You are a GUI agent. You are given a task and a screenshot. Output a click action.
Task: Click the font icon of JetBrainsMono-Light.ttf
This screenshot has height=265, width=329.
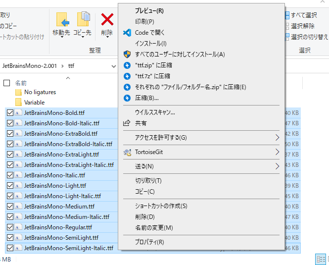[18, 186]
